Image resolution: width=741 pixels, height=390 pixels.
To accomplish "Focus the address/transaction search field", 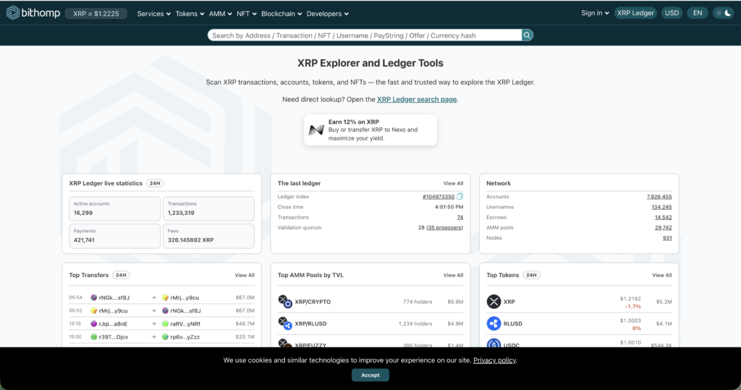I will 365,35.
